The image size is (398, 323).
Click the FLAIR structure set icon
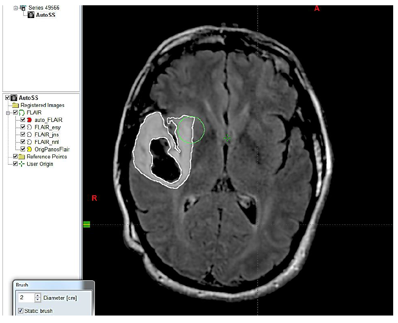click(22, 113)
